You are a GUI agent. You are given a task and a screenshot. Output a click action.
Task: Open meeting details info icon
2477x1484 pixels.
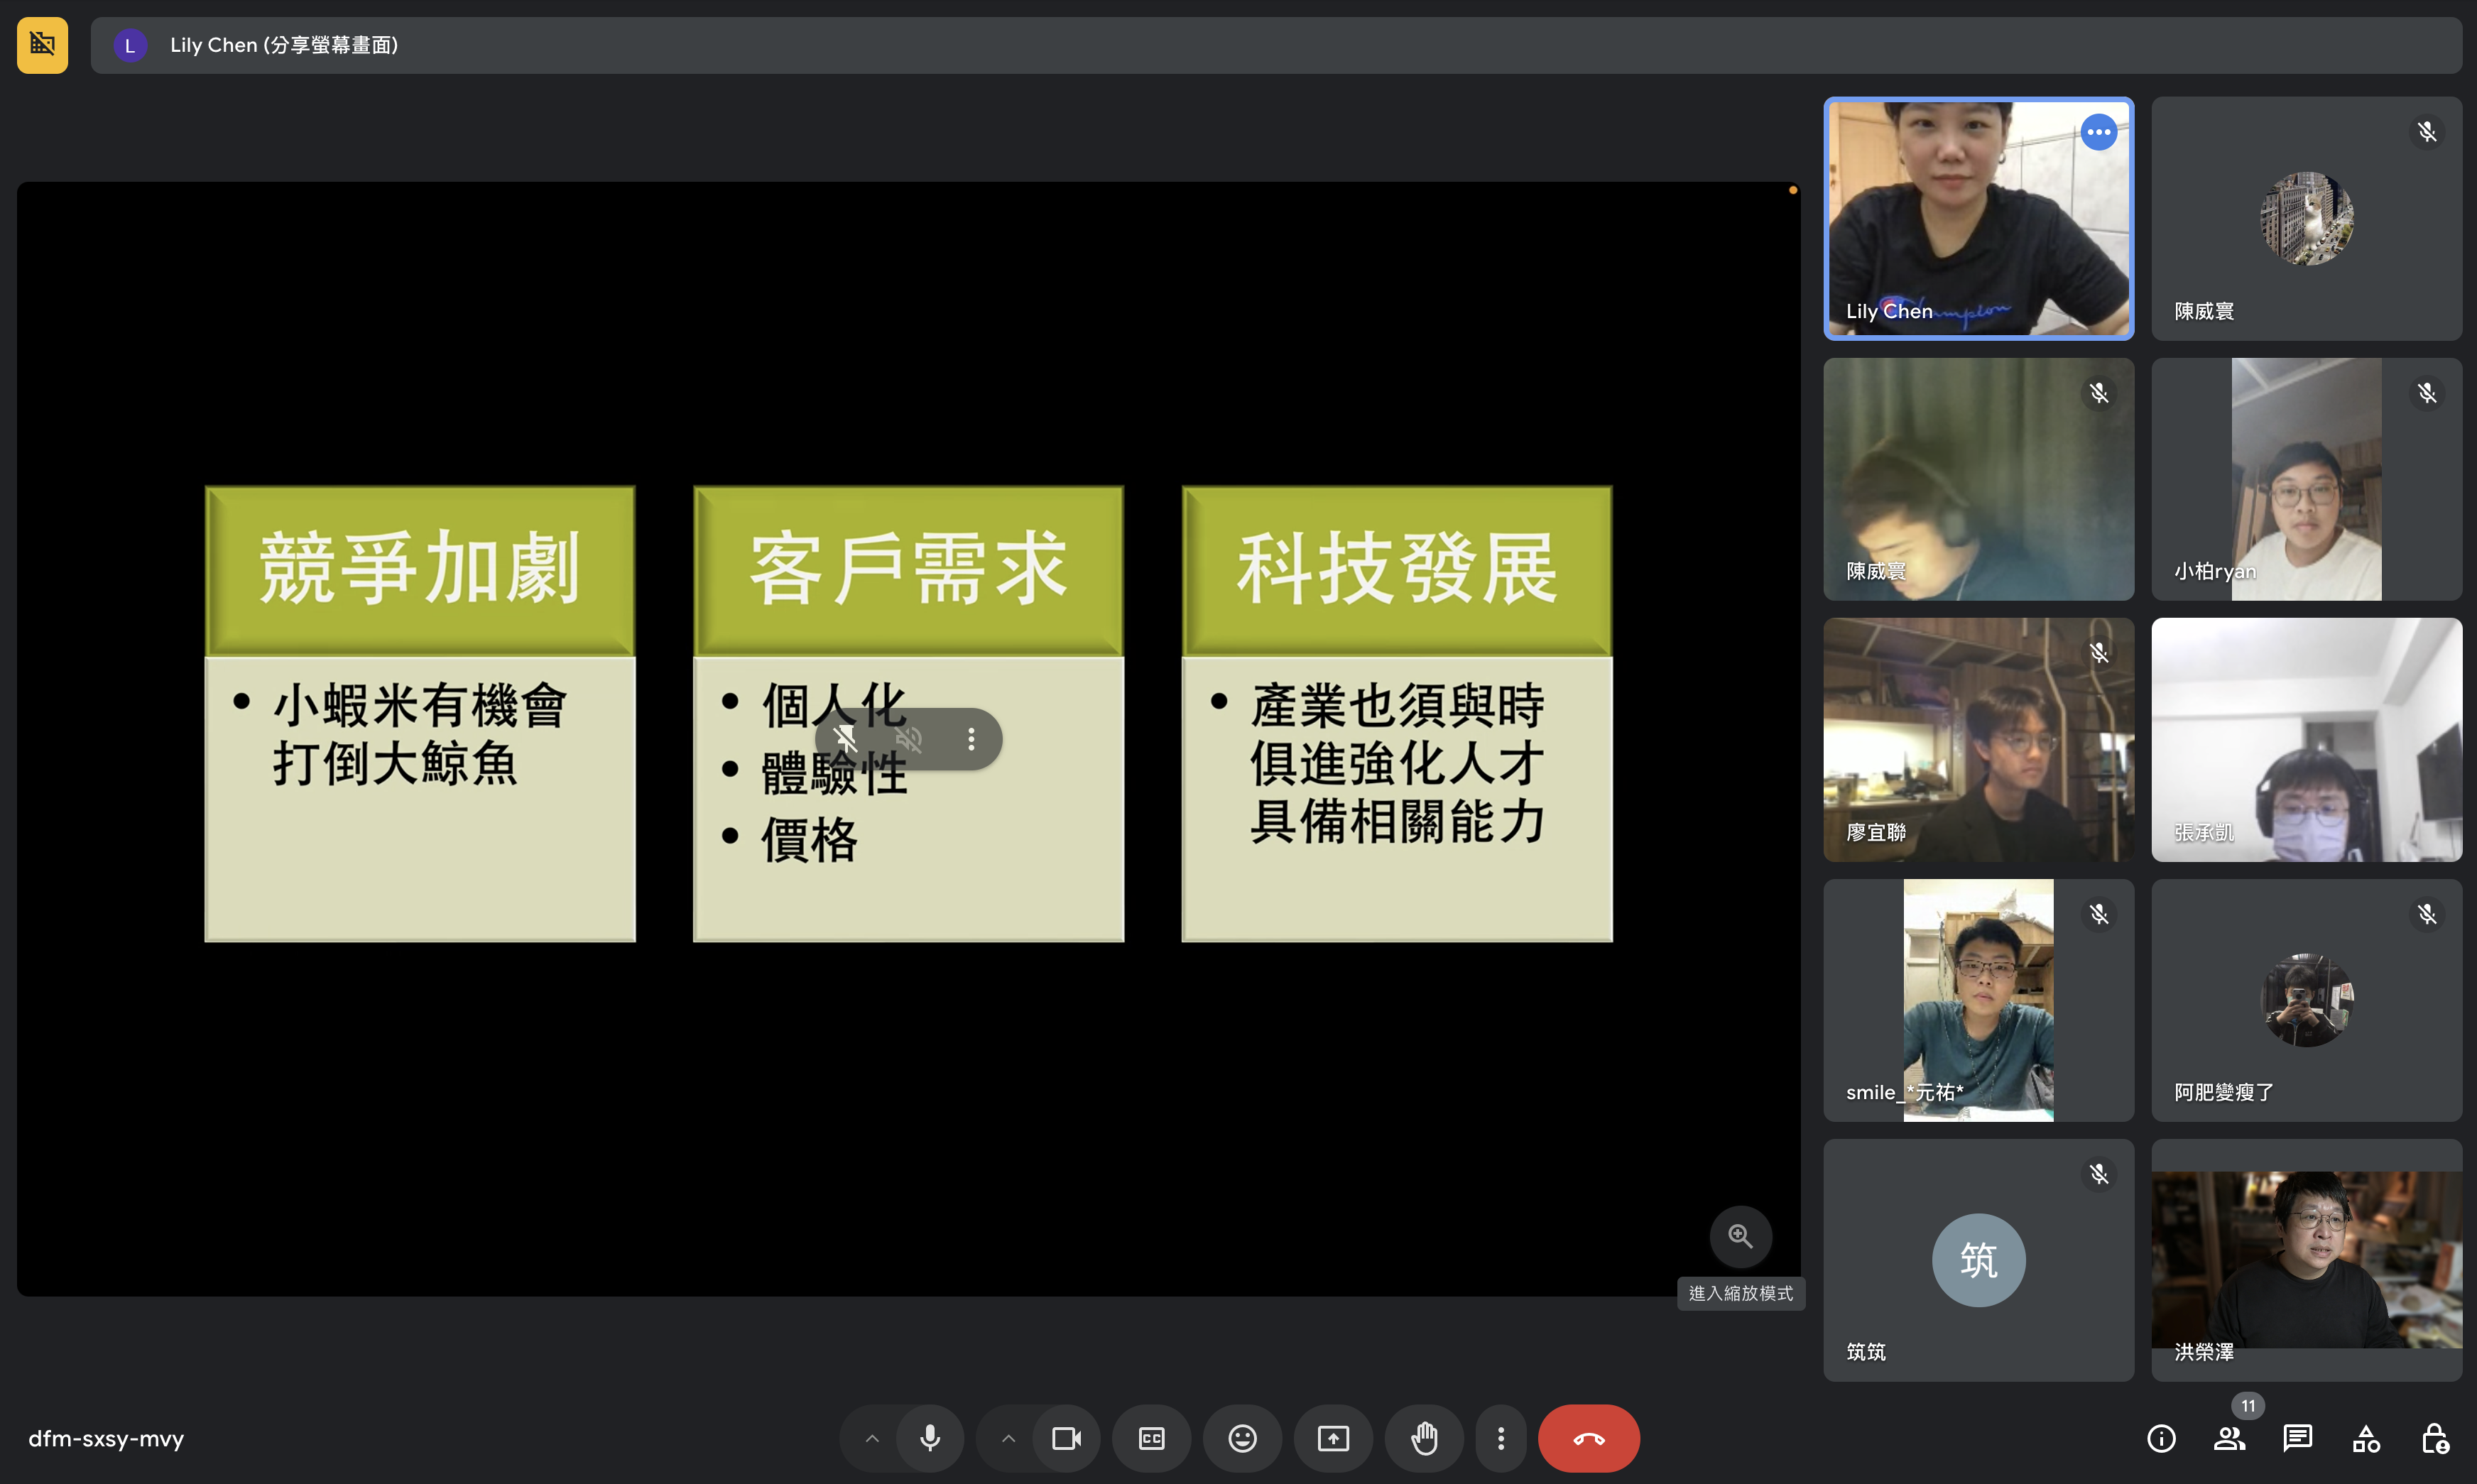tap(2161, 1438)
